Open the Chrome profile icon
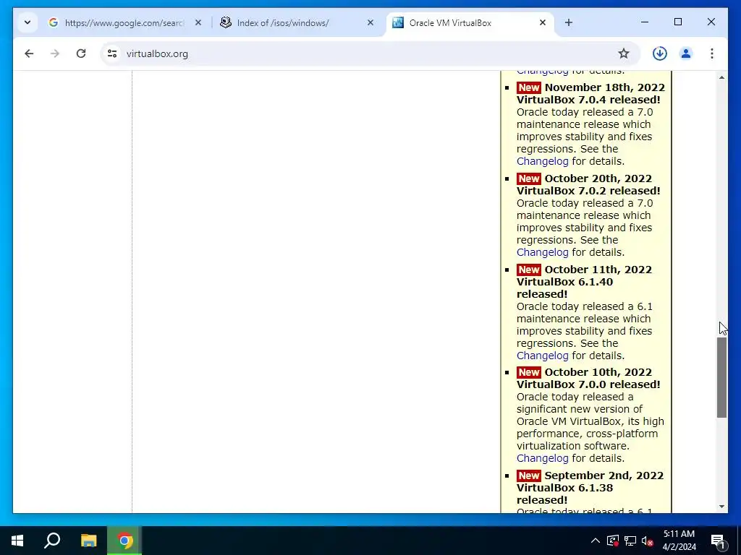 click(x=686, y=53)
